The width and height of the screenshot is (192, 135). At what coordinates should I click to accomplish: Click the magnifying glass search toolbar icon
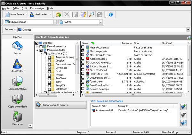pos(91,14)
